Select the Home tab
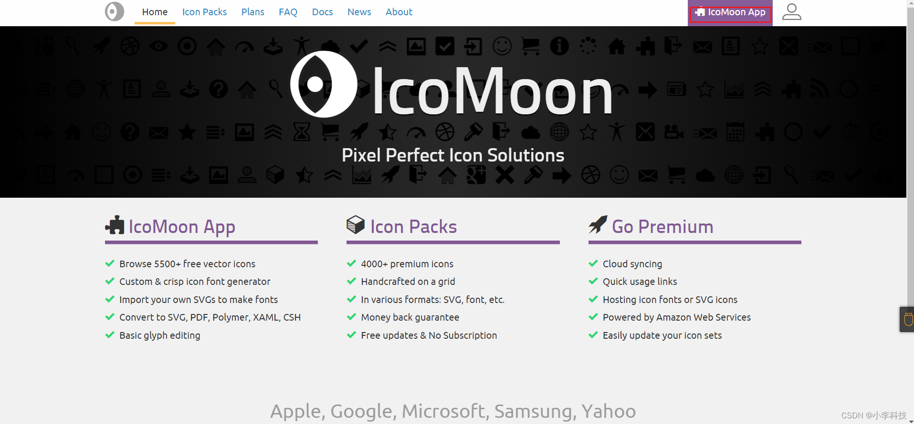 (x=155, y=12)
